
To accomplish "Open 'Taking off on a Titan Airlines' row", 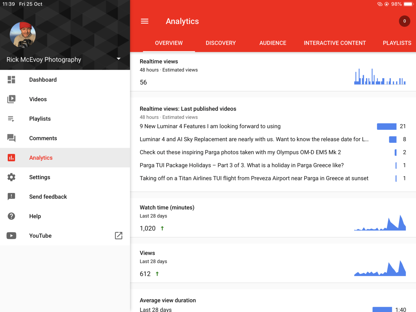I will pos(273,178).
